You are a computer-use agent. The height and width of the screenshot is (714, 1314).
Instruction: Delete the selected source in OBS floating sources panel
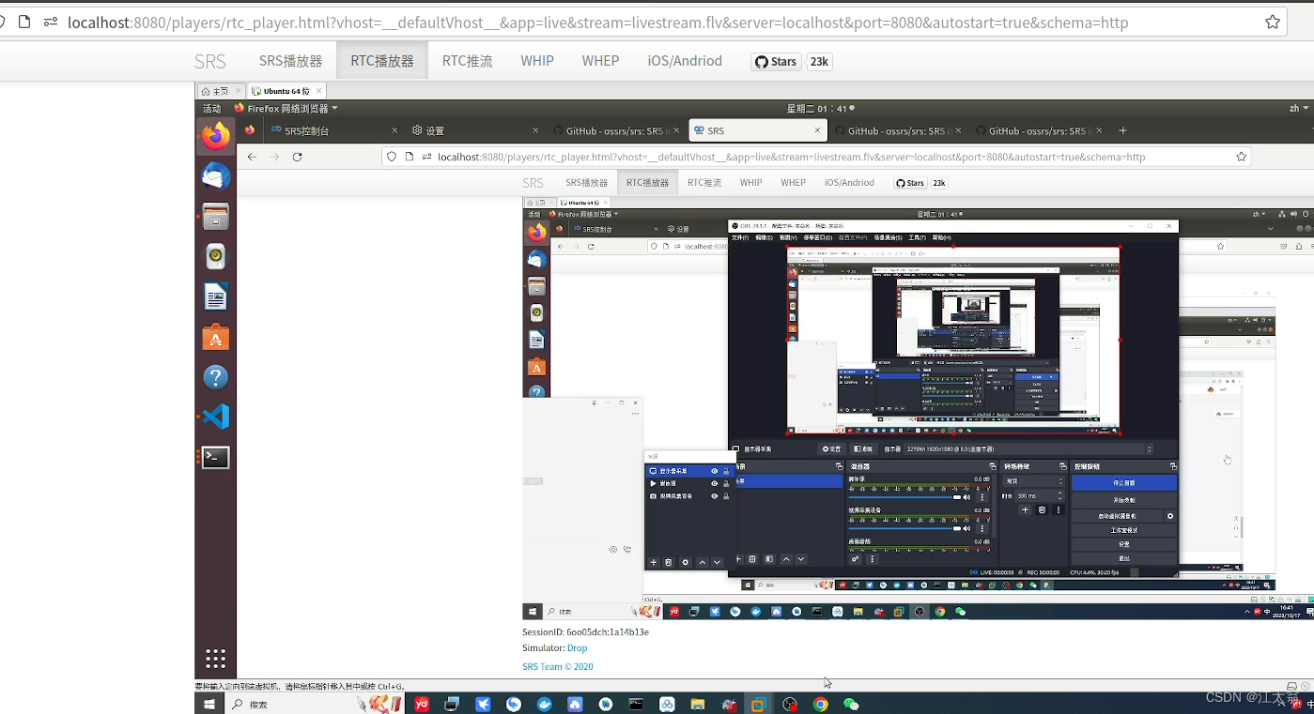[x=669, y=562]
